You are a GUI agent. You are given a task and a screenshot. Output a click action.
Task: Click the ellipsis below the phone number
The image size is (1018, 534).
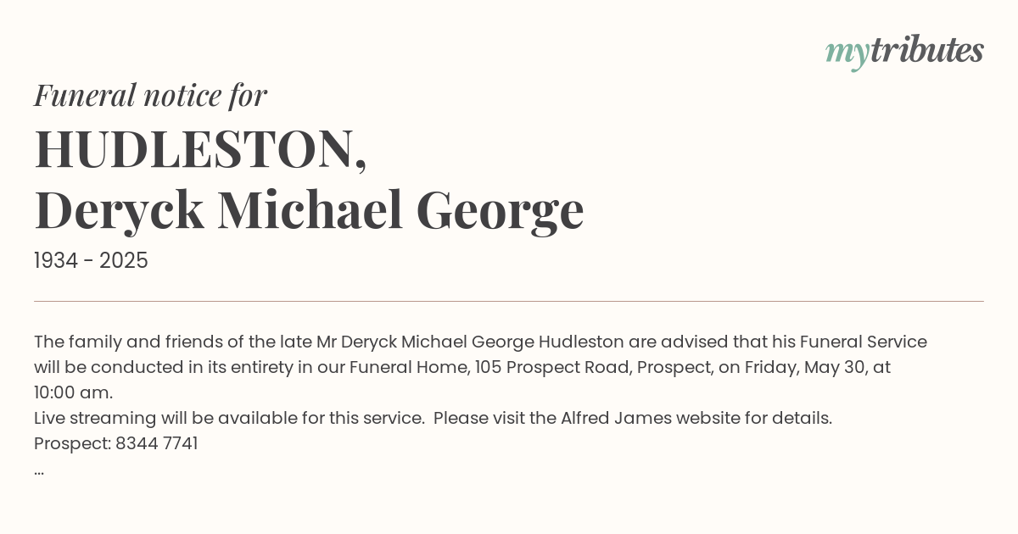coord(39,470)
